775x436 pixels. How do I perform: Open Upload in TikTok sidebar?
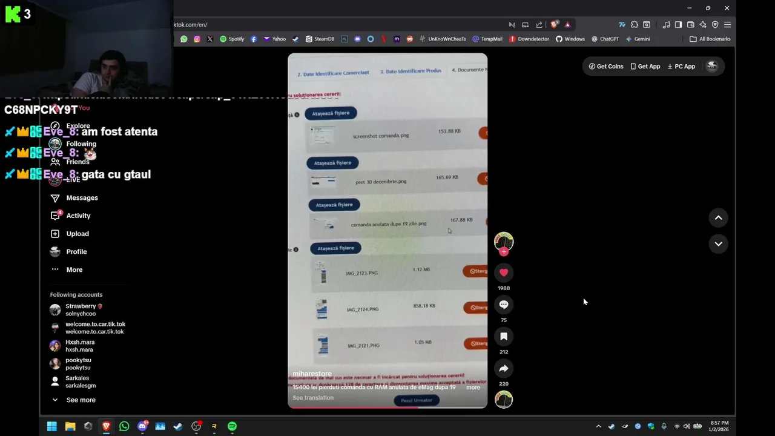pyautogui.click(x=70, y=234)
